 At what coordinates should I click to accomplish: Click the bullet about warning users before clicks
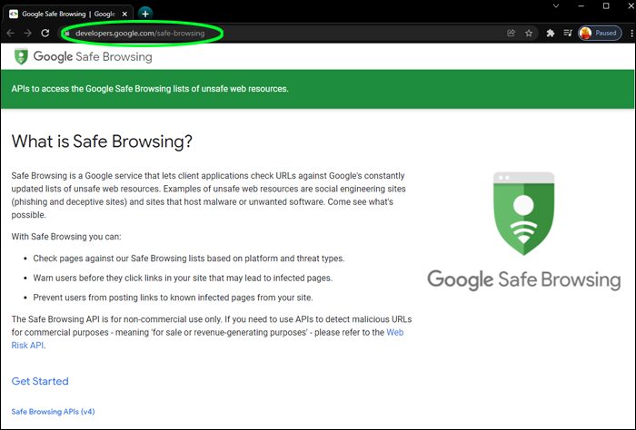coord(183,279)
